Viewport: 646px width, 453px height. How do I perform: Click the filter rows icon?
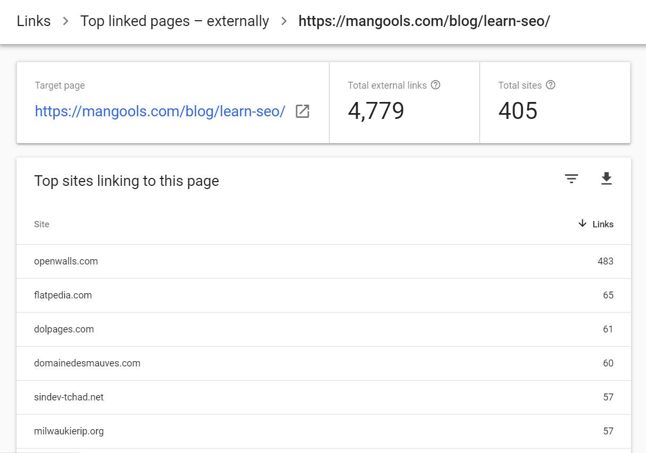coord(571,179)
